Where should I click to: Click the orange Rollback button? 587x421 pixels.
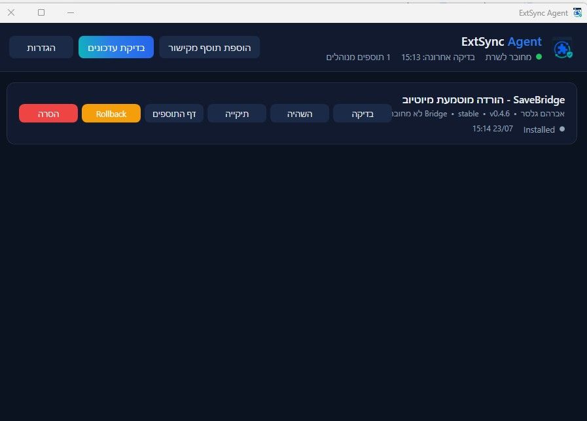(x=111, y=114)
